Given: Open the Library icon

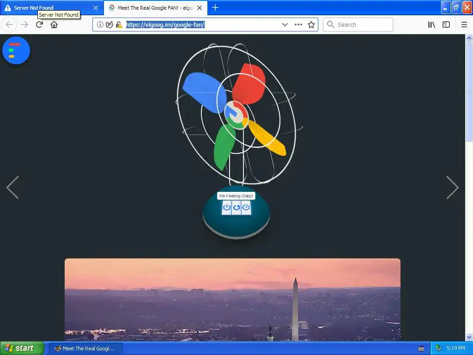Looking at the screenshot, I should (x=431, y=24).
